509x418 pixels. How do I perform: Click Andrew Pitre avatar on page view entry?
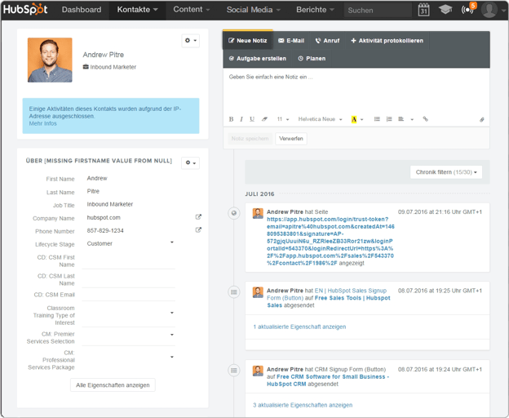(x=258, y=214)
